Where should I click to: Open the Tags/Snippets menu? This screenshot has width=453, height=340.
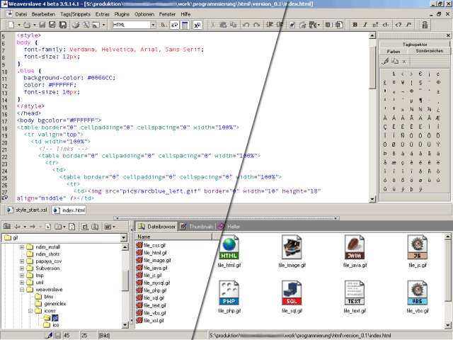[x=75, y=14]
